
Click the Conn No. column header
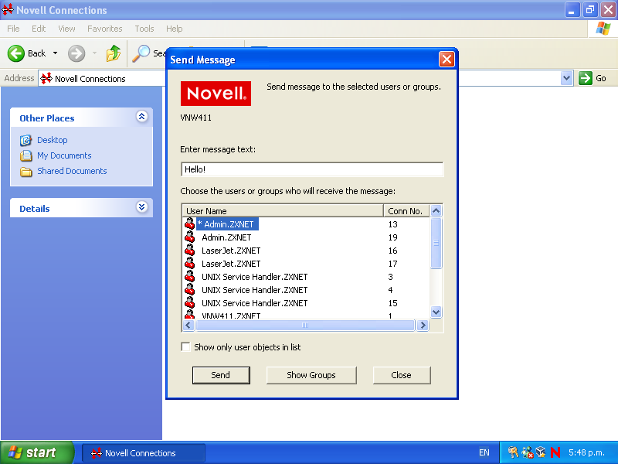click(x=407, y=210)
